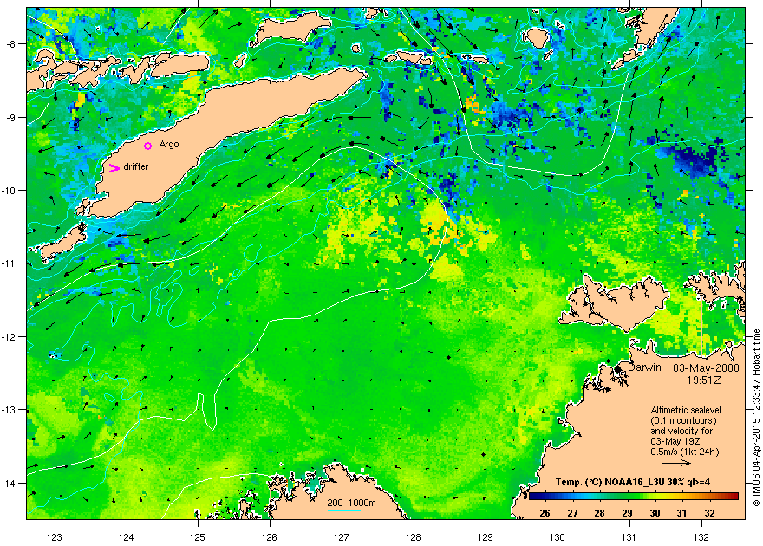Click the temperature color bar

[634, 497]
